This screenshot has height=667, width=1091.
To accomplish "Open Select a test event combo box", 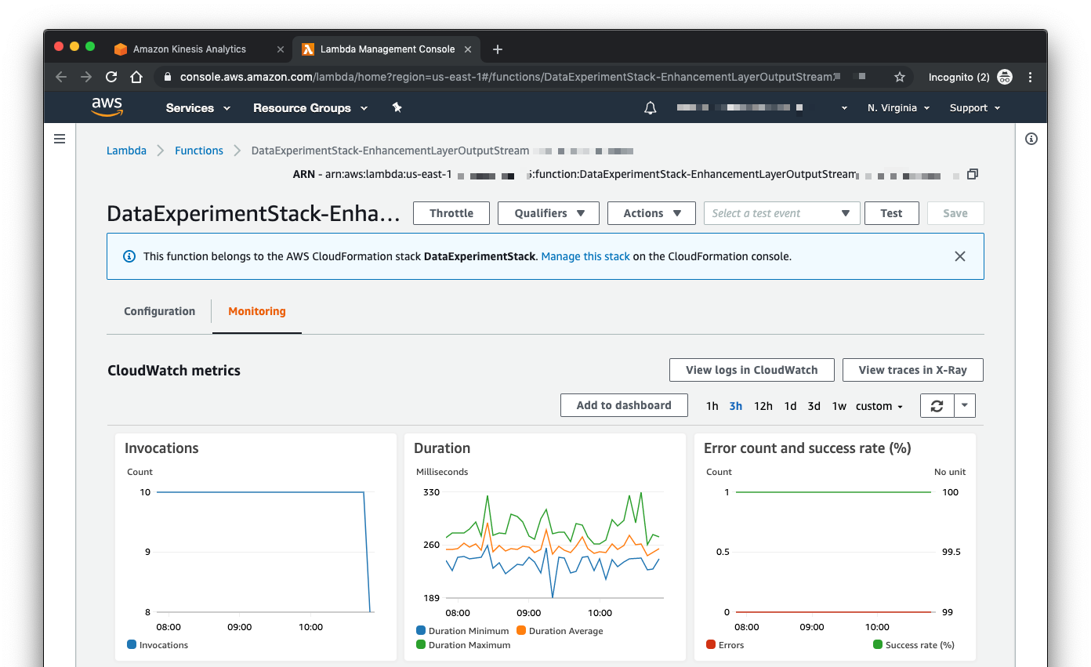I will point(781,213).
